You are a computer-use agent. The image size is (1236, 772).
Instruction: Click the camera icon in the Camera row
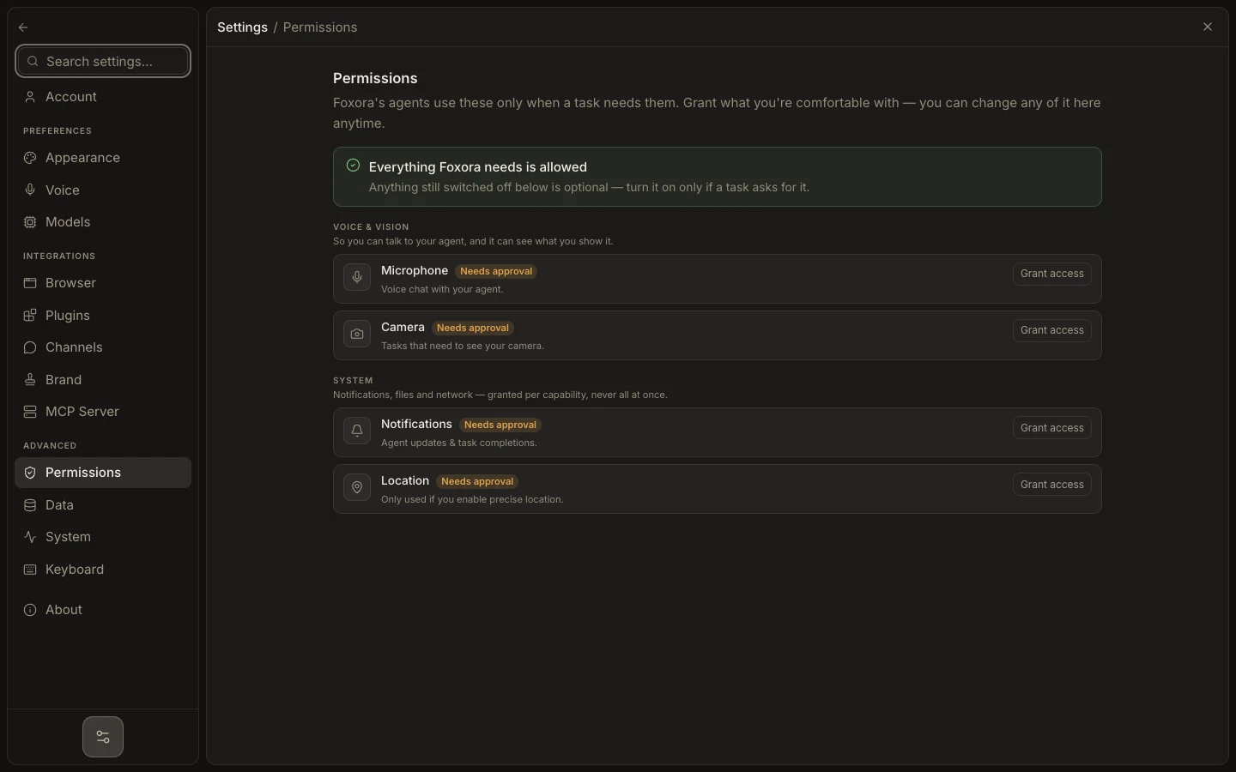pos(357,334)
